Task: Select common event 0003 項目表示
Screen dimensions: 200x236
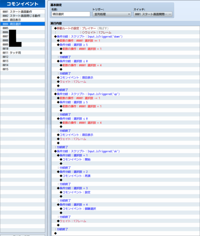Action: pyautogui.click(x=23, y=20)
